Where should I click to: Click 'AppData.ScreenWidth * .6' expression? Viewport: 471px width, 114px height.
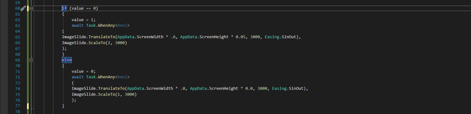(x=147, y=37)
